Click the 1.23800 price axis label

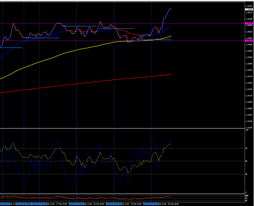[249, 108]
